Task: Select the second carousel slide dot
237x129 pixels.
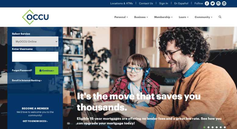Action: [208, 127]
